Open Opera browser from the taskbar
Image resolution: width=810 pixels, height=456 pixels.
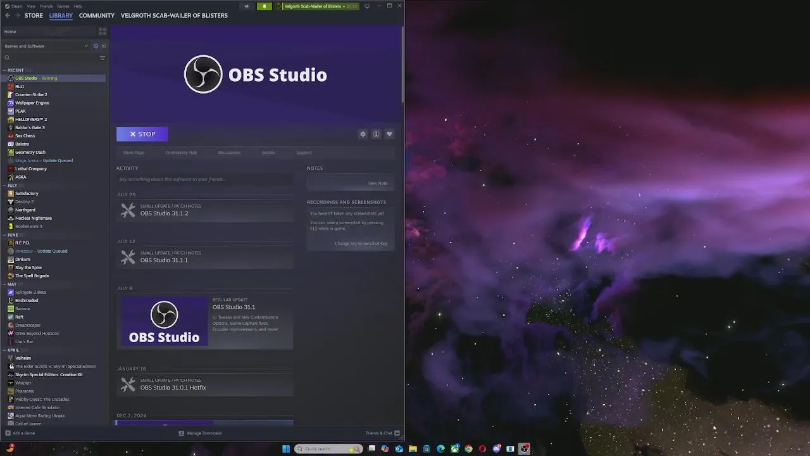(482, 449)
